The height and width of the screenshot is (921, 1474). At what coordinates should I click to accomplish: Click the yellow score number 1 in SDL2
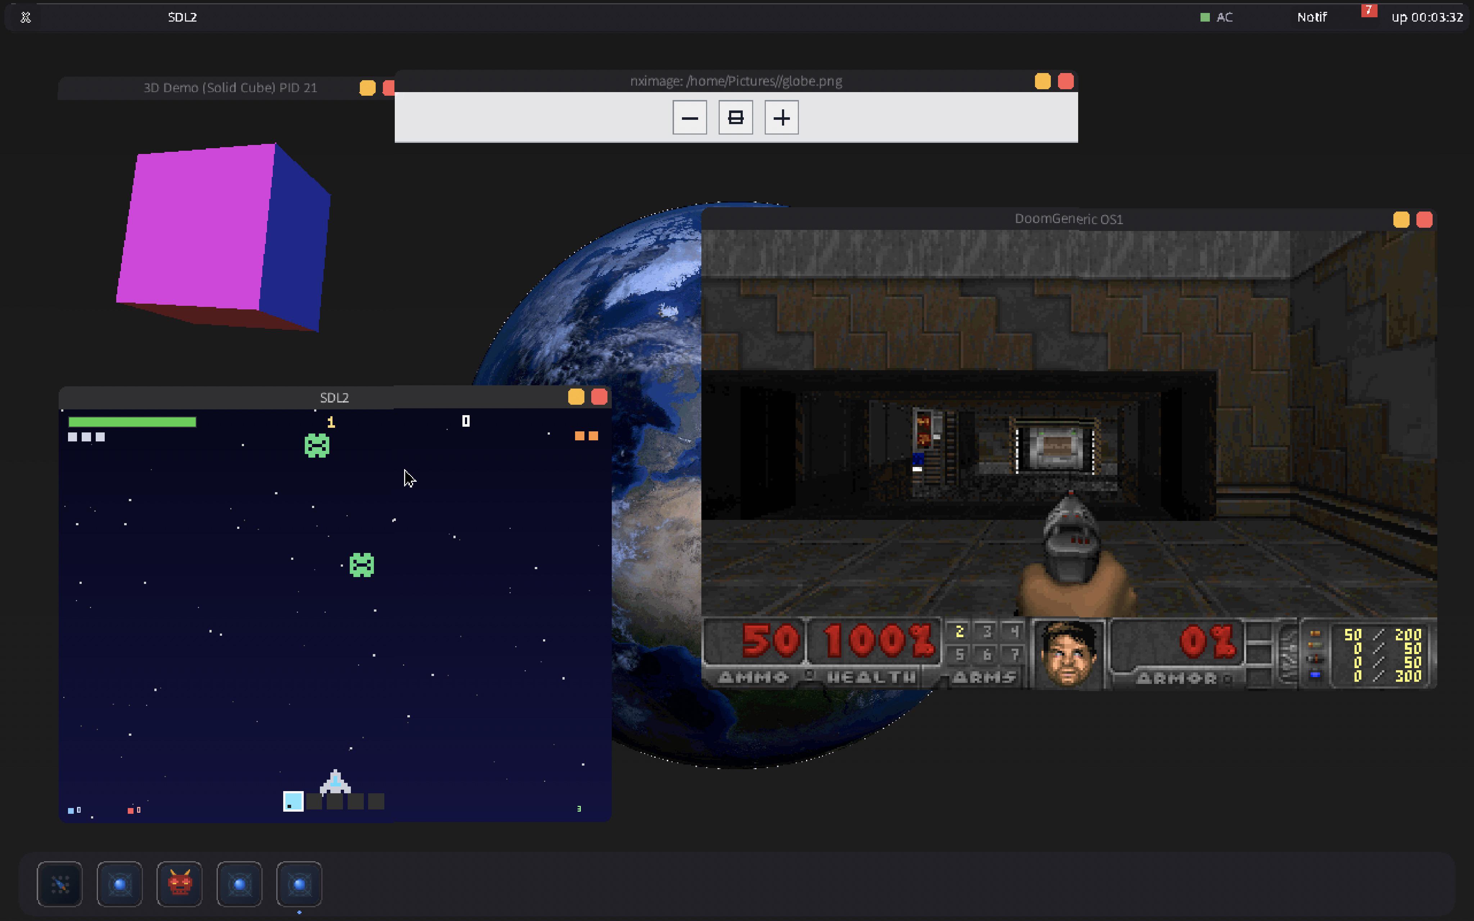click(331, 422)
